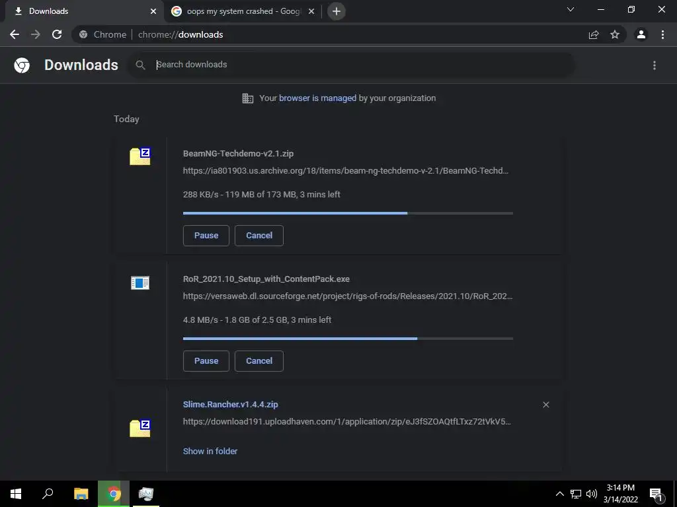Image resolution: width=677 pixels, height=507 pixels.
Task: Go back using the browser back arrow
Action: 15,34
